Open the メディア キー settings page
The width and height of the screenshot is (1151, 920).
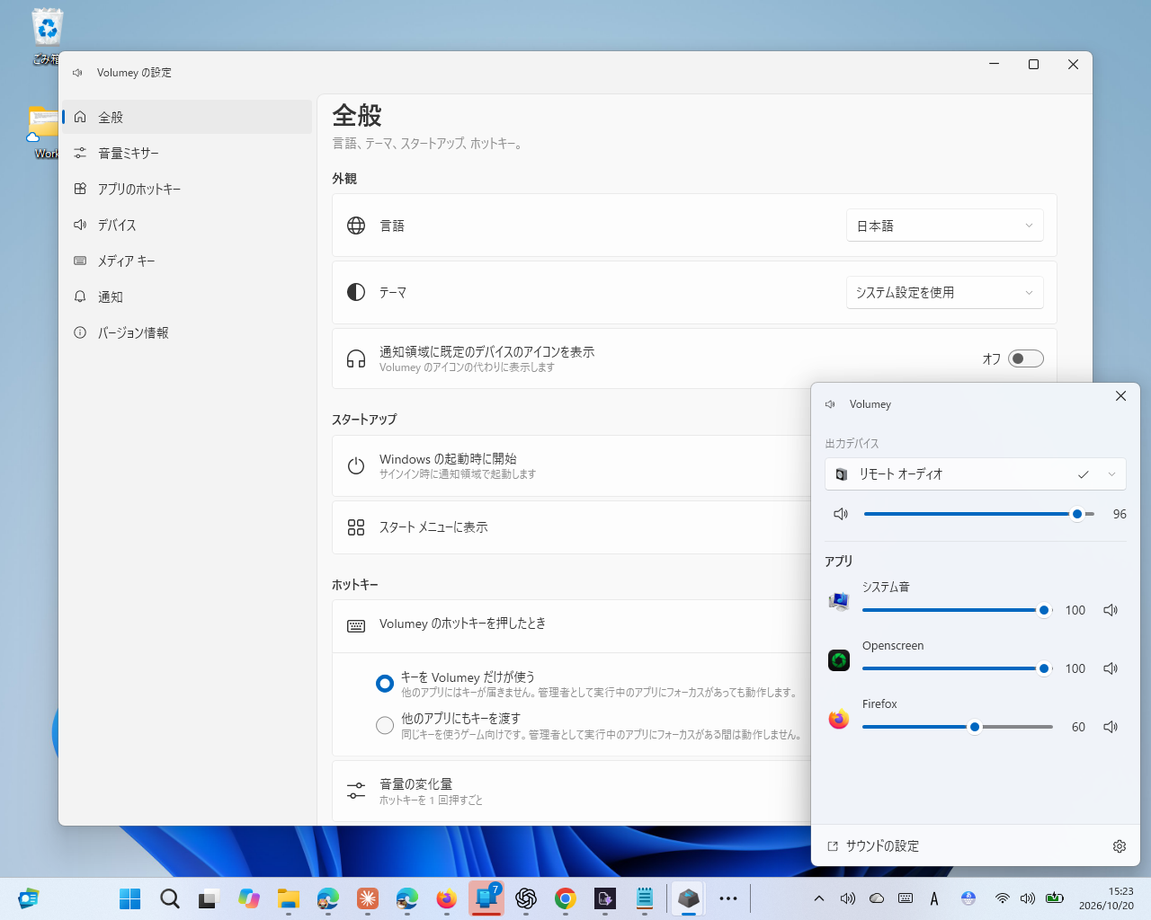point(187,261)
